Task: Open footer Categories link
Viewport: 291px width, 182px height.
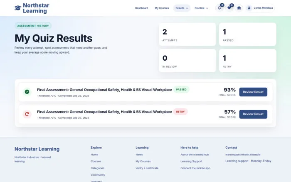Action: [x=97, y=168]
